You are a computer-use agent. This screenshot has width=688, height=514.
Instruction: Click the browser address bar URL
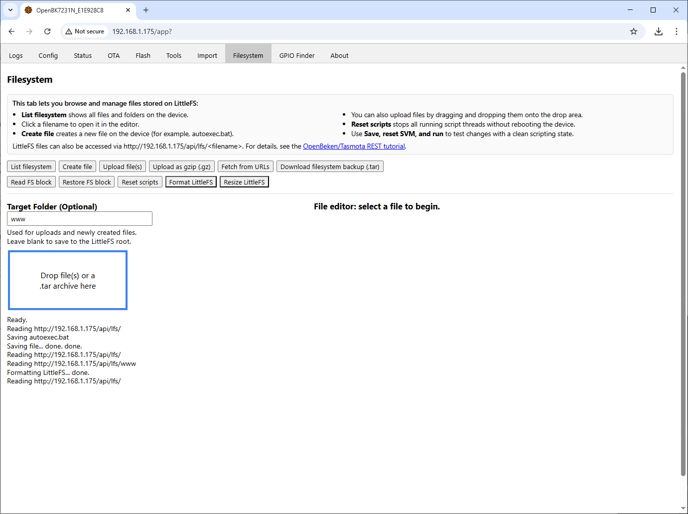pyautogui.click(x=142, y=31)
